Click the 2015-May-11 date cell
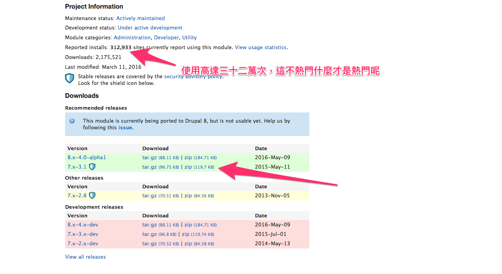 (273, 167)
